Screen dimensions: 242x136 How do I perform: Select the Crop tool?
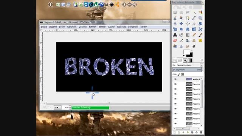[x=194, y=23]
